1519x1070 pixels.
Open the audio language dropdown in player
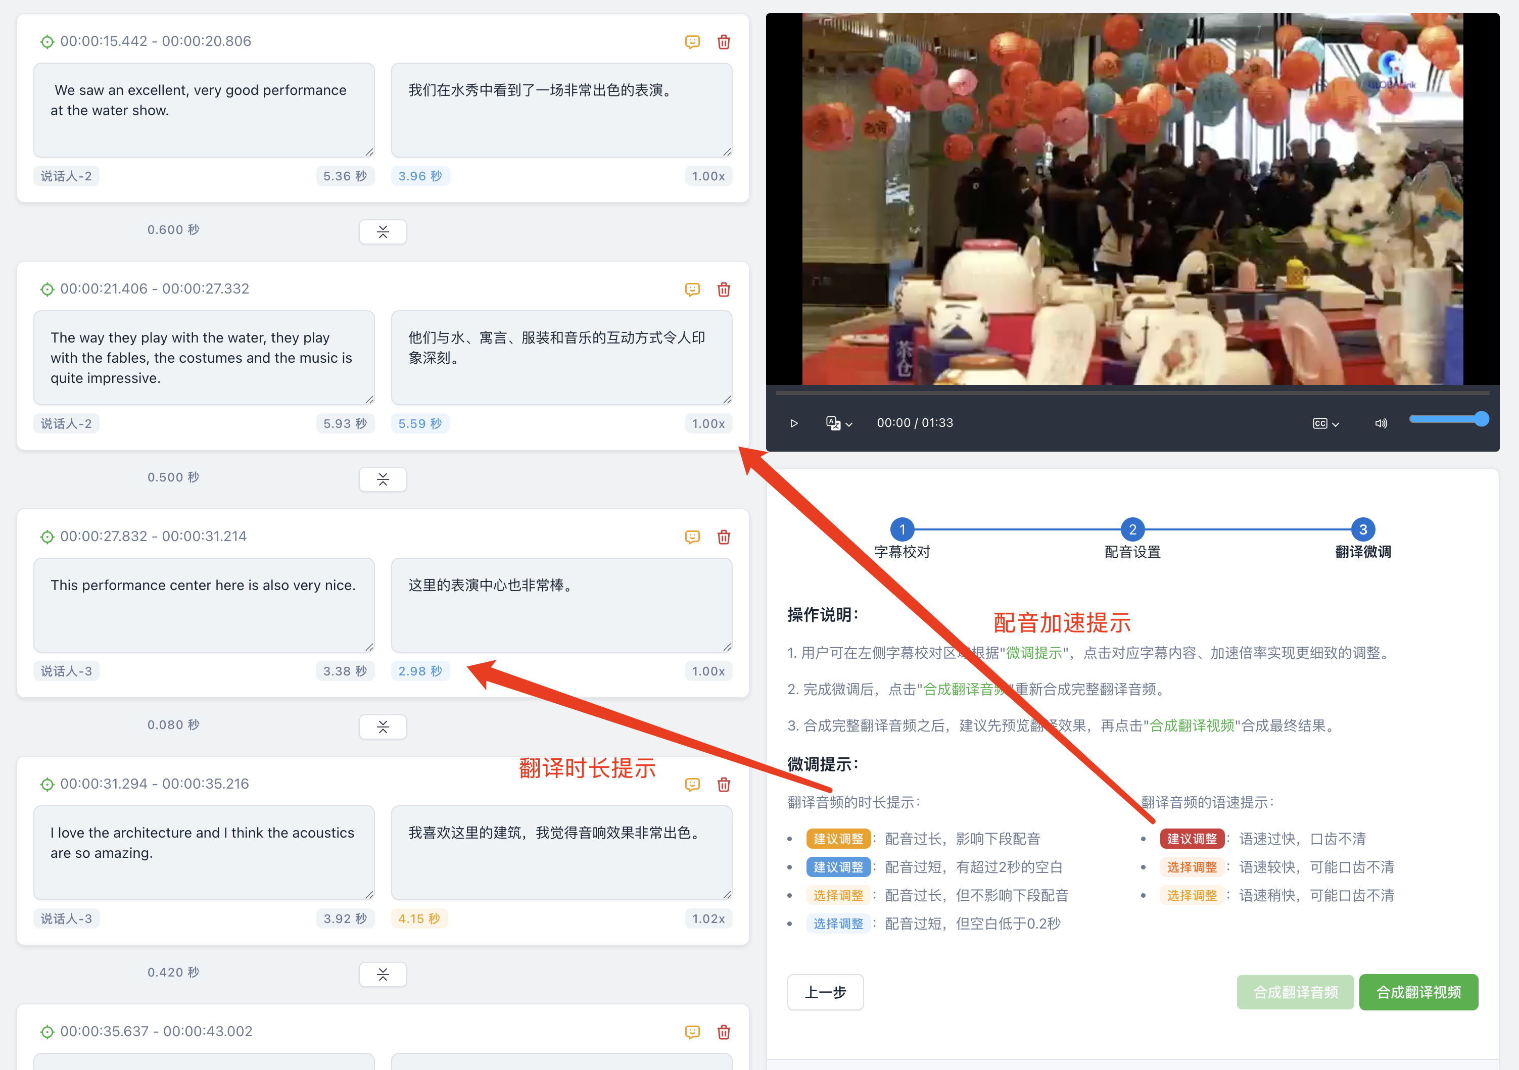pos(839,423)
